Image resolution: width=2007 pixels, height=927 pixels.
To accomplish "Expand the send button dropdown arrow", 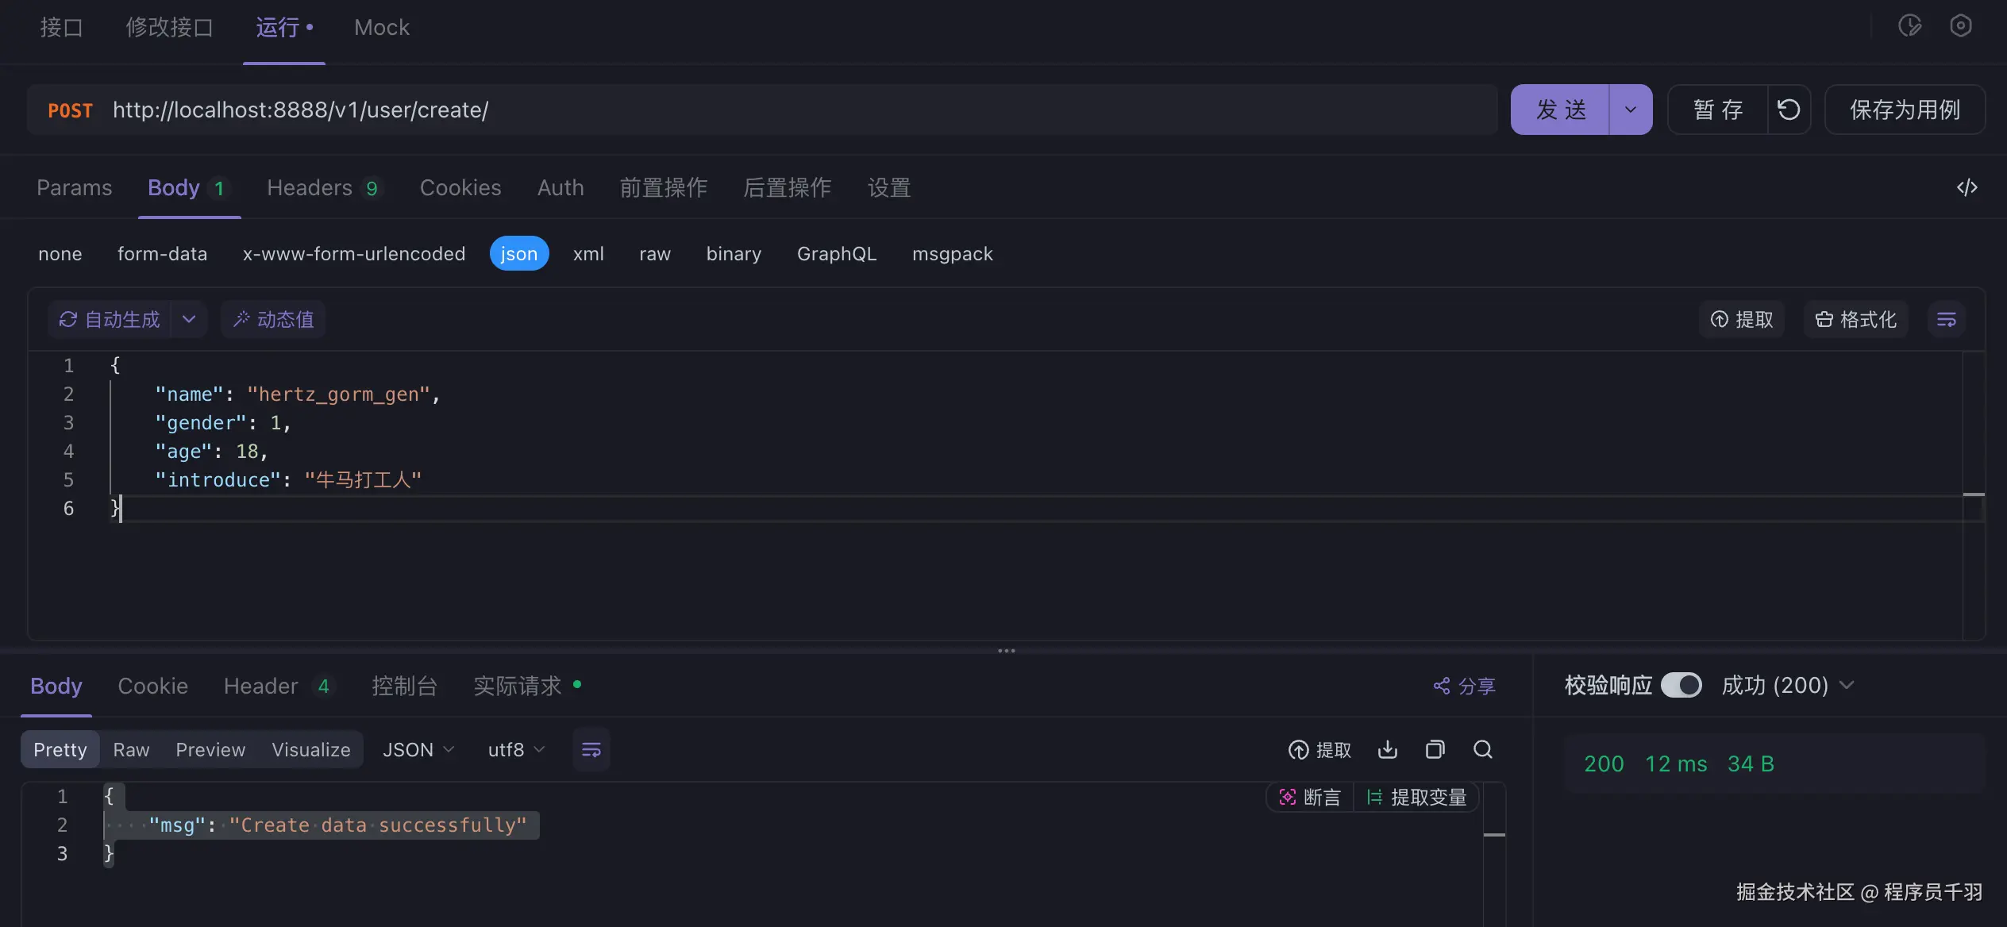I will click(1630, 110).
